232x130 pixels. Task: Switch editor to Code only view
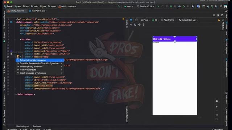point(214,15)
